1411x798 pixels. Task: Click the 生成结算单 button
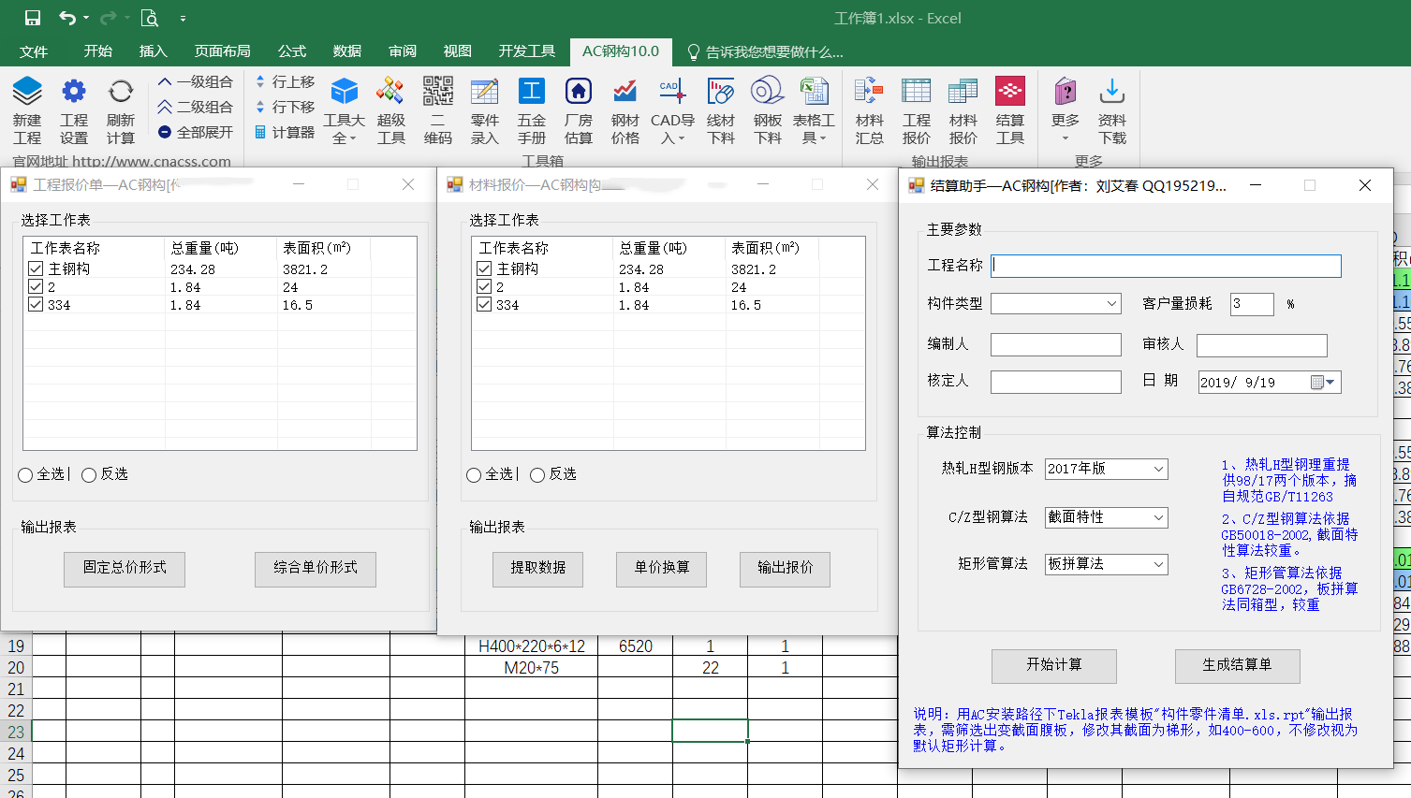[x=1237, y=665]
